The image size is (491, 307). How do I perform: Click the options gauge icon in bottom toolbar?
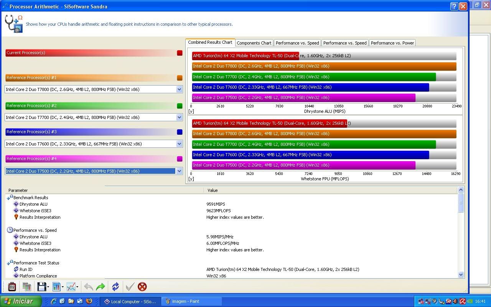12,287
